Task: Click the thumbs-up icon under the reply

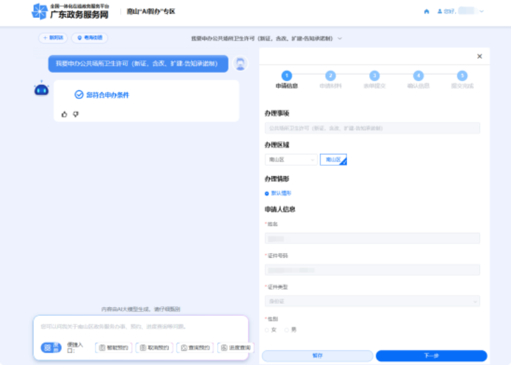Action: pos(64,114)
